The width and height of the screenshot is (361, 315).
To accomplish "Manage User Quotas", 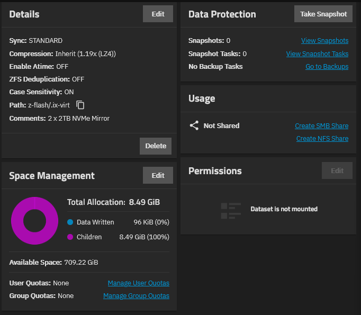I will 139,283.
